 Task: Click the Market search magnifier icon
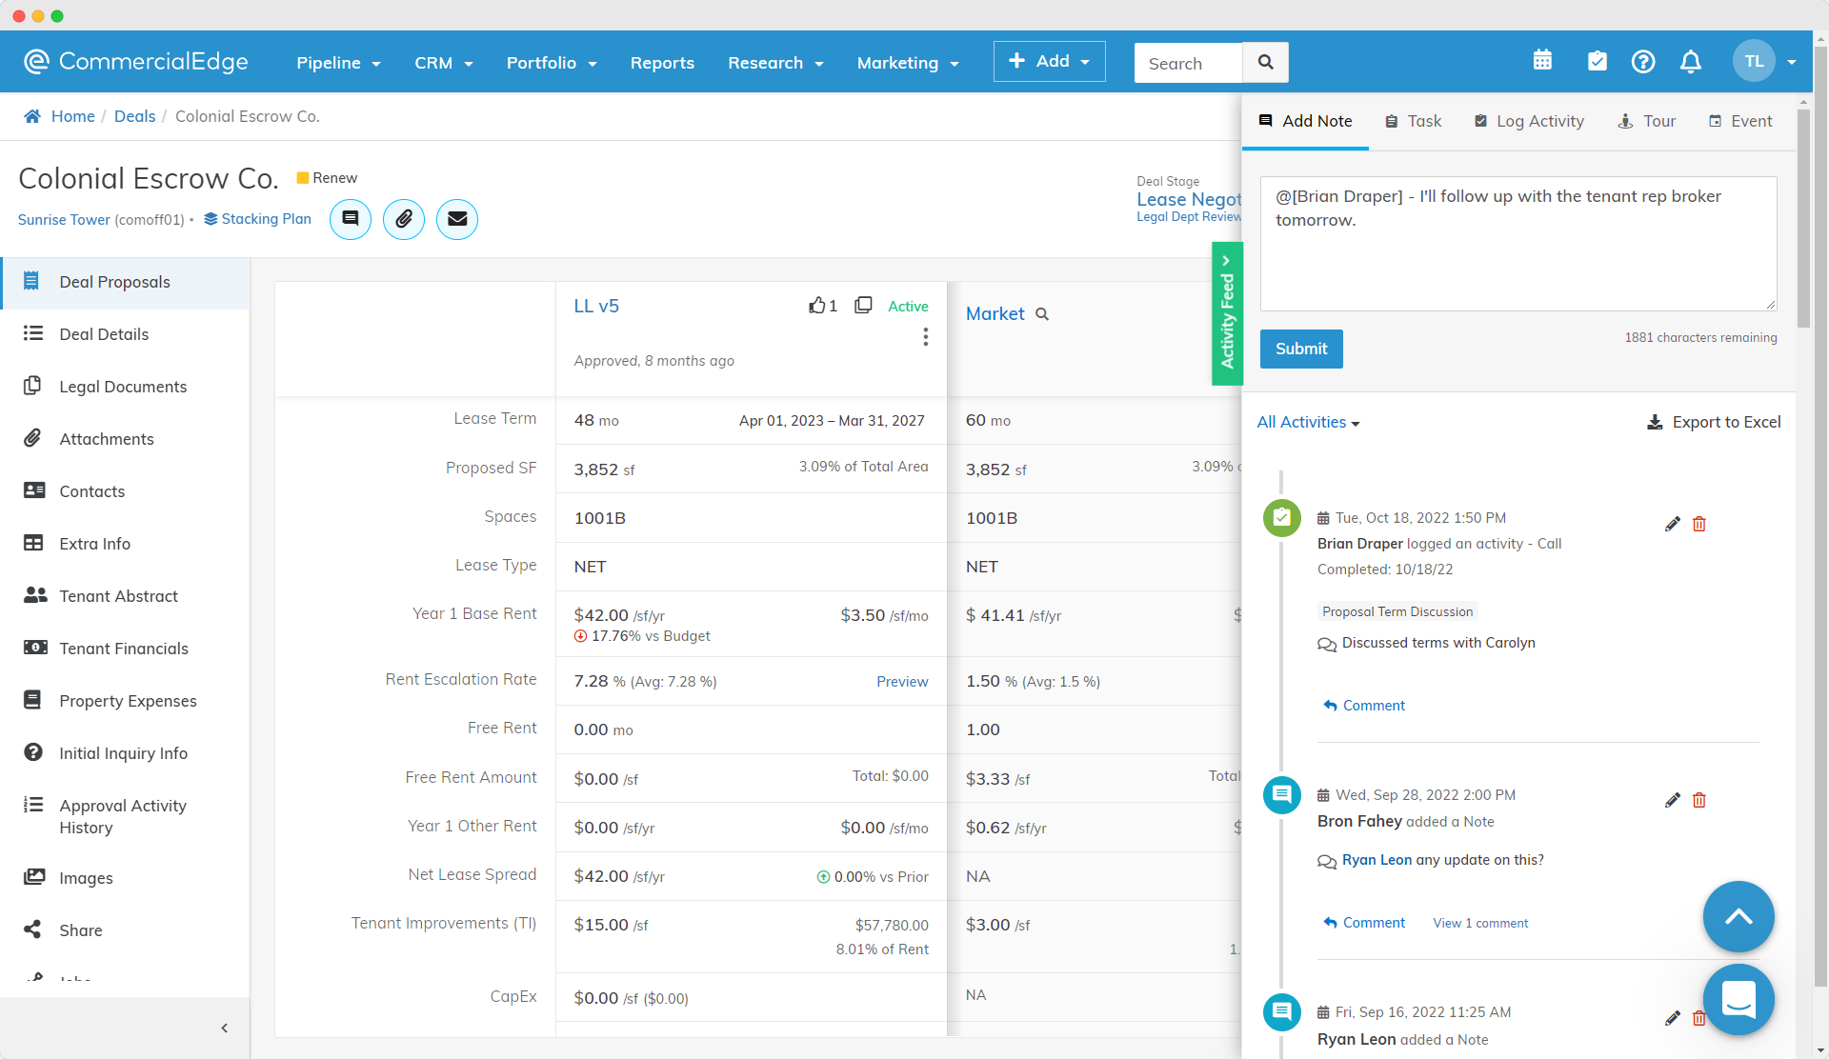[x=1042, y=314]
